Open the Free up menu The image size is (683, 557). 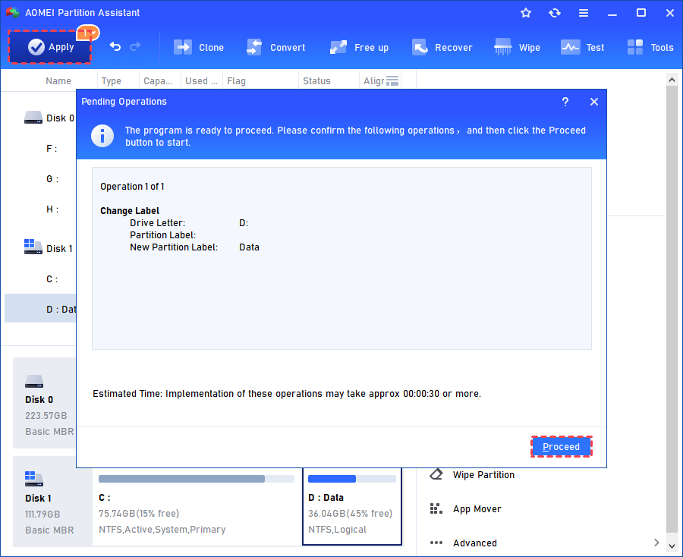359,48
